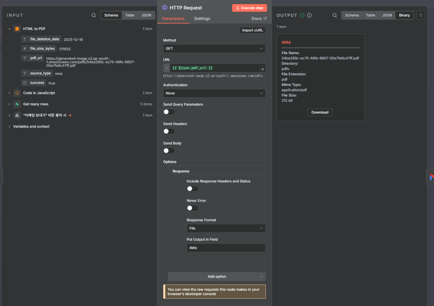Click the input panel search icon
The width and height of the screenshot is (434, 306).
(x=94, y=15)
